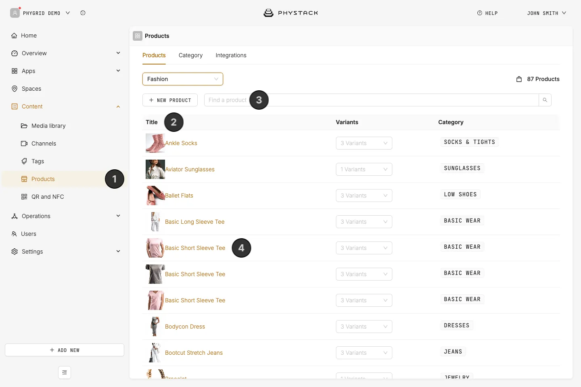The width and height of the screenshot is (581, 387).
Task: Open Variants dropdown for Ankle Socks
Action: (364, 143)
